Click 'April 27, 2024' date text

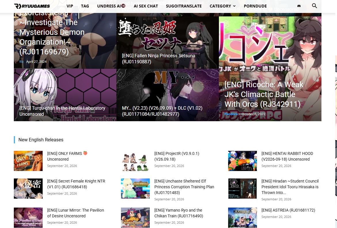point(36,62)
